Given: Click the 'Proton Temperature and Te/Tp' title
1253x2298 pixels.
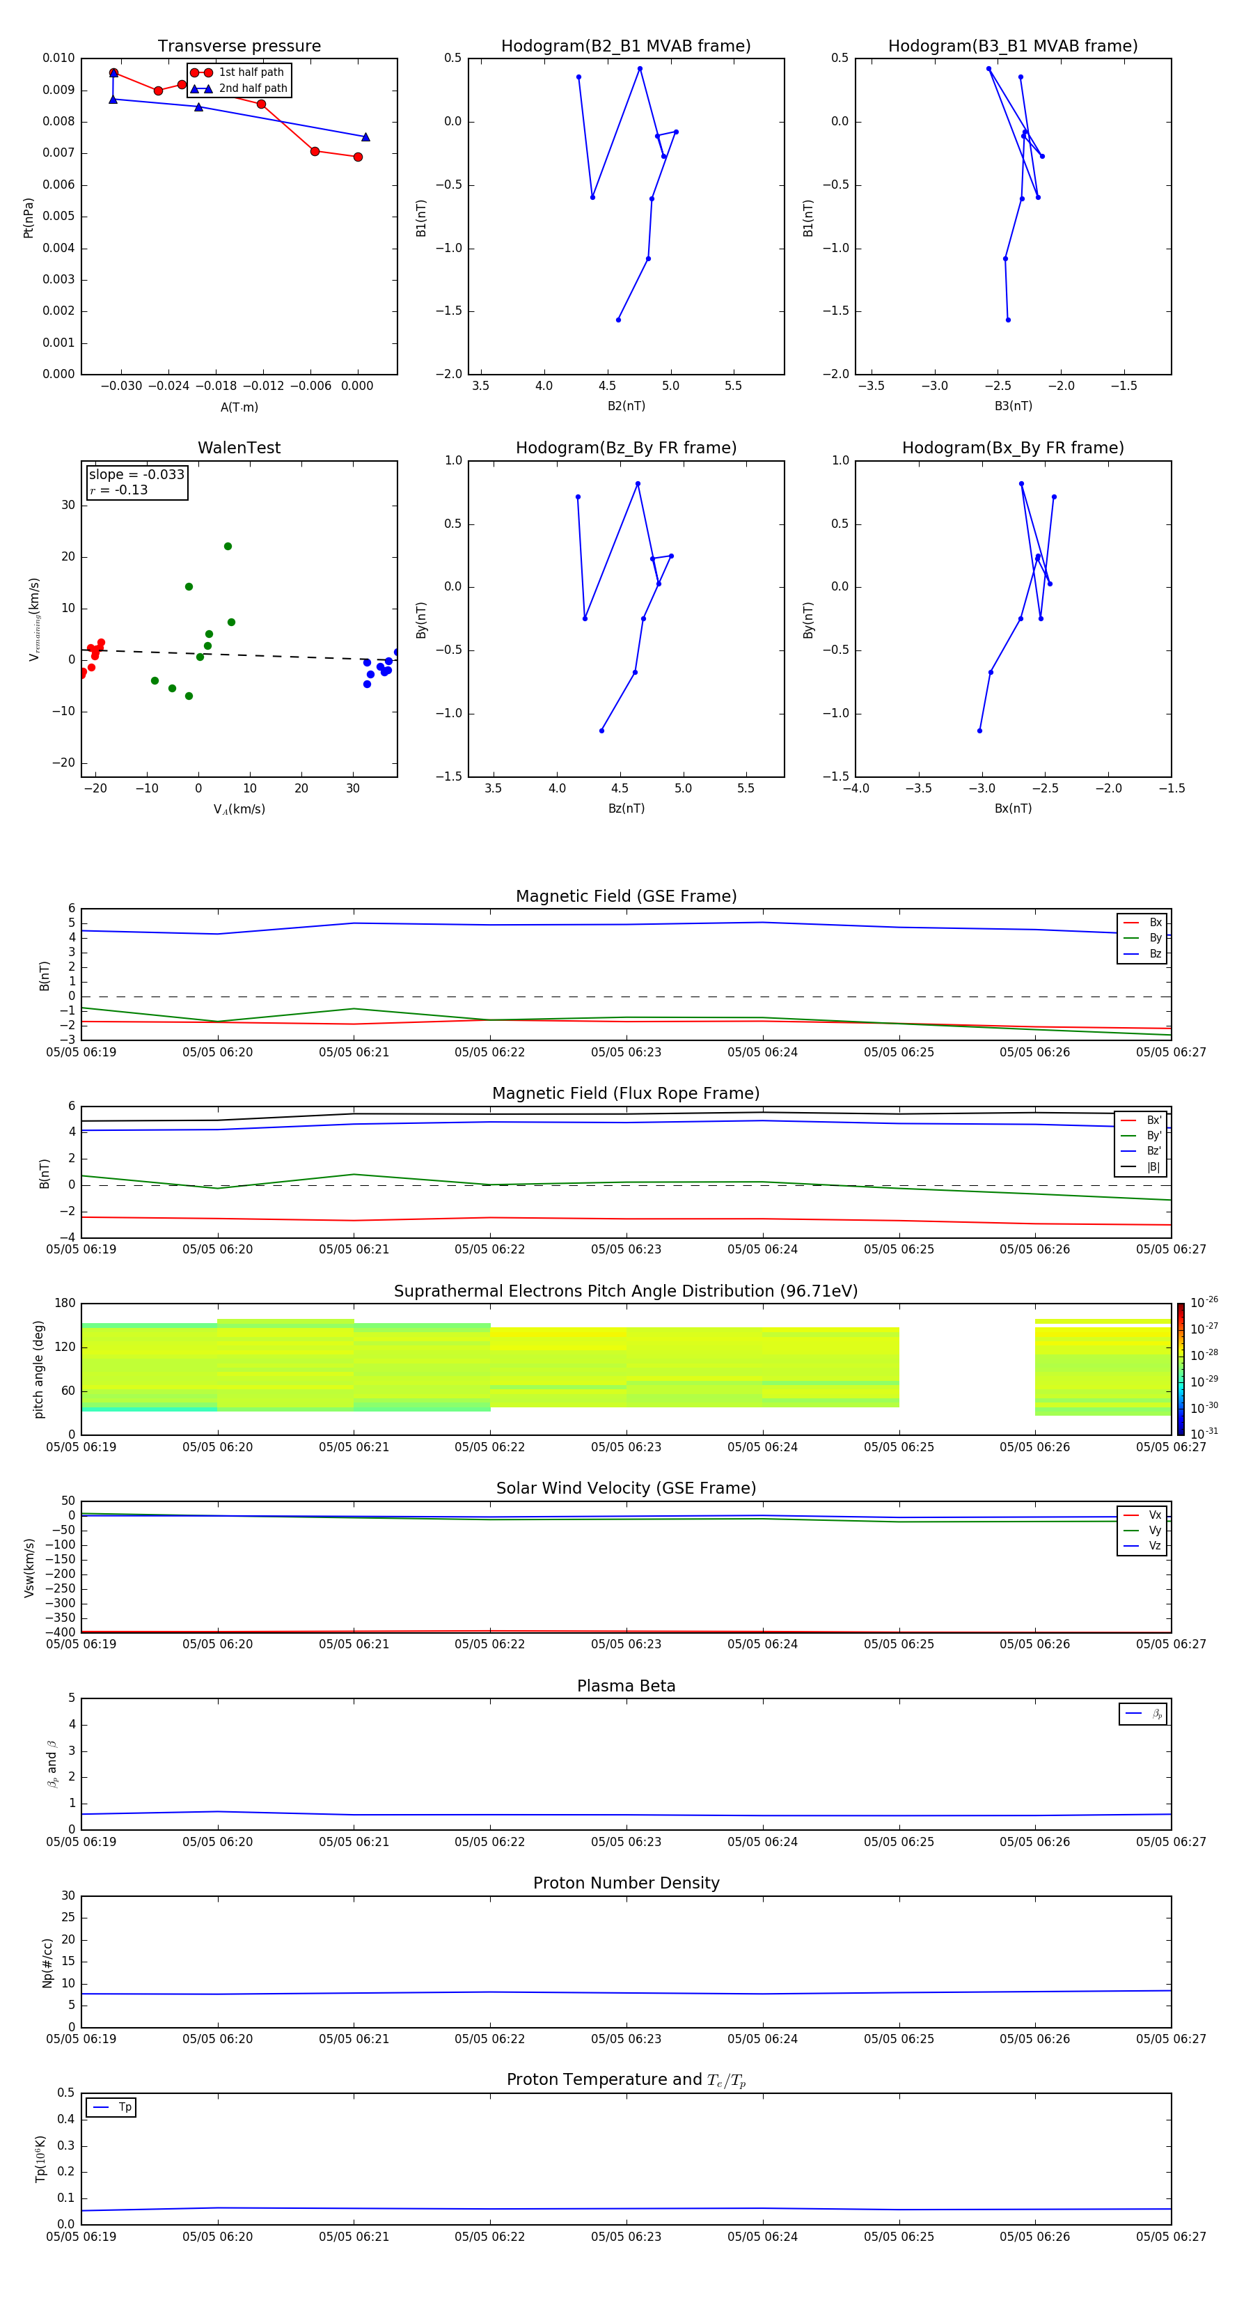Looking at the screenshot, I should pos(626,2079).
